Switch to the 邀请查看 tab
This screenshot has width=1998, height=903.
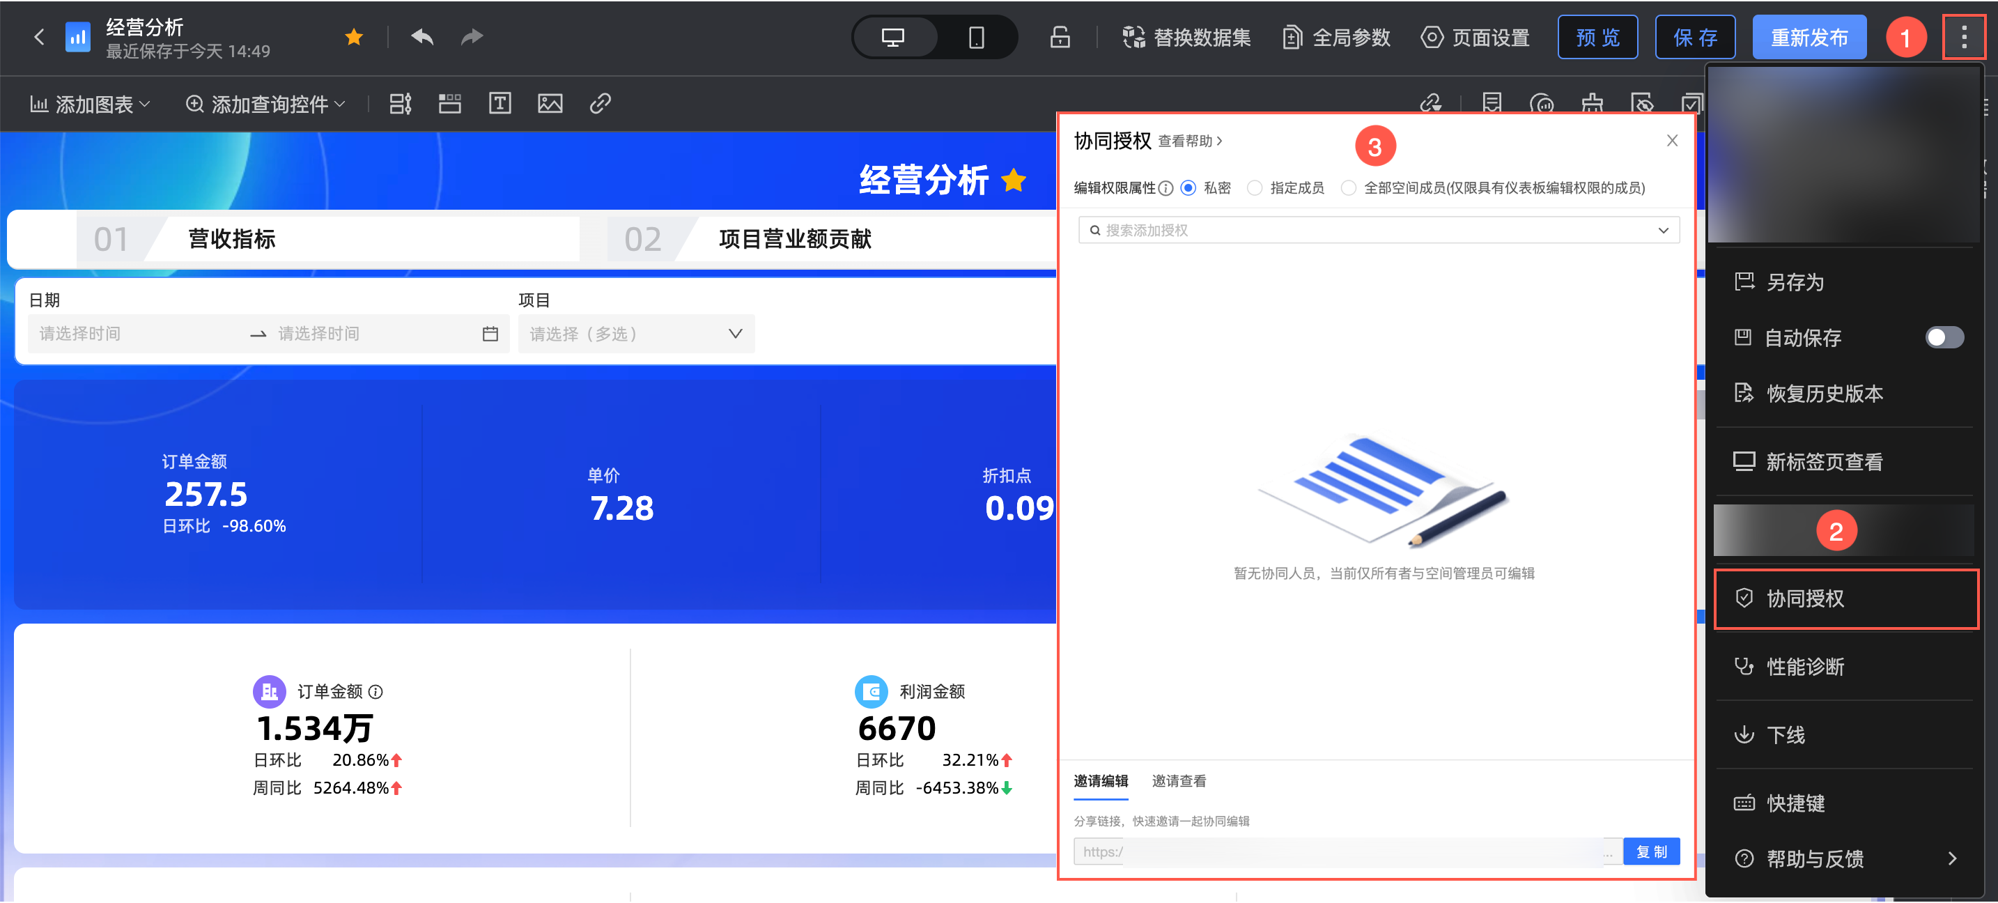(1178, 780)
